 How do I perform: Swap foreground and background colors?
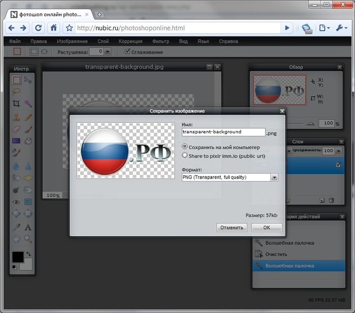pyautogui.click(x=28, y=254)
